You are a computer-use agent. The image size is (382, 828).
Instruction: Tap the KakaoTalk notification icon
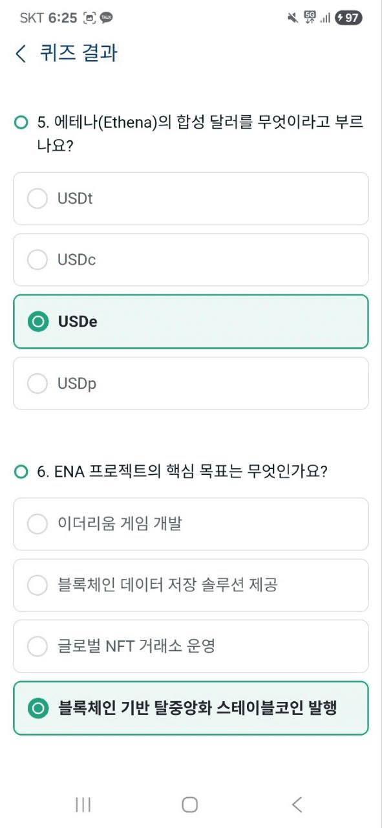pyautogui.click(x=107, y=18)
